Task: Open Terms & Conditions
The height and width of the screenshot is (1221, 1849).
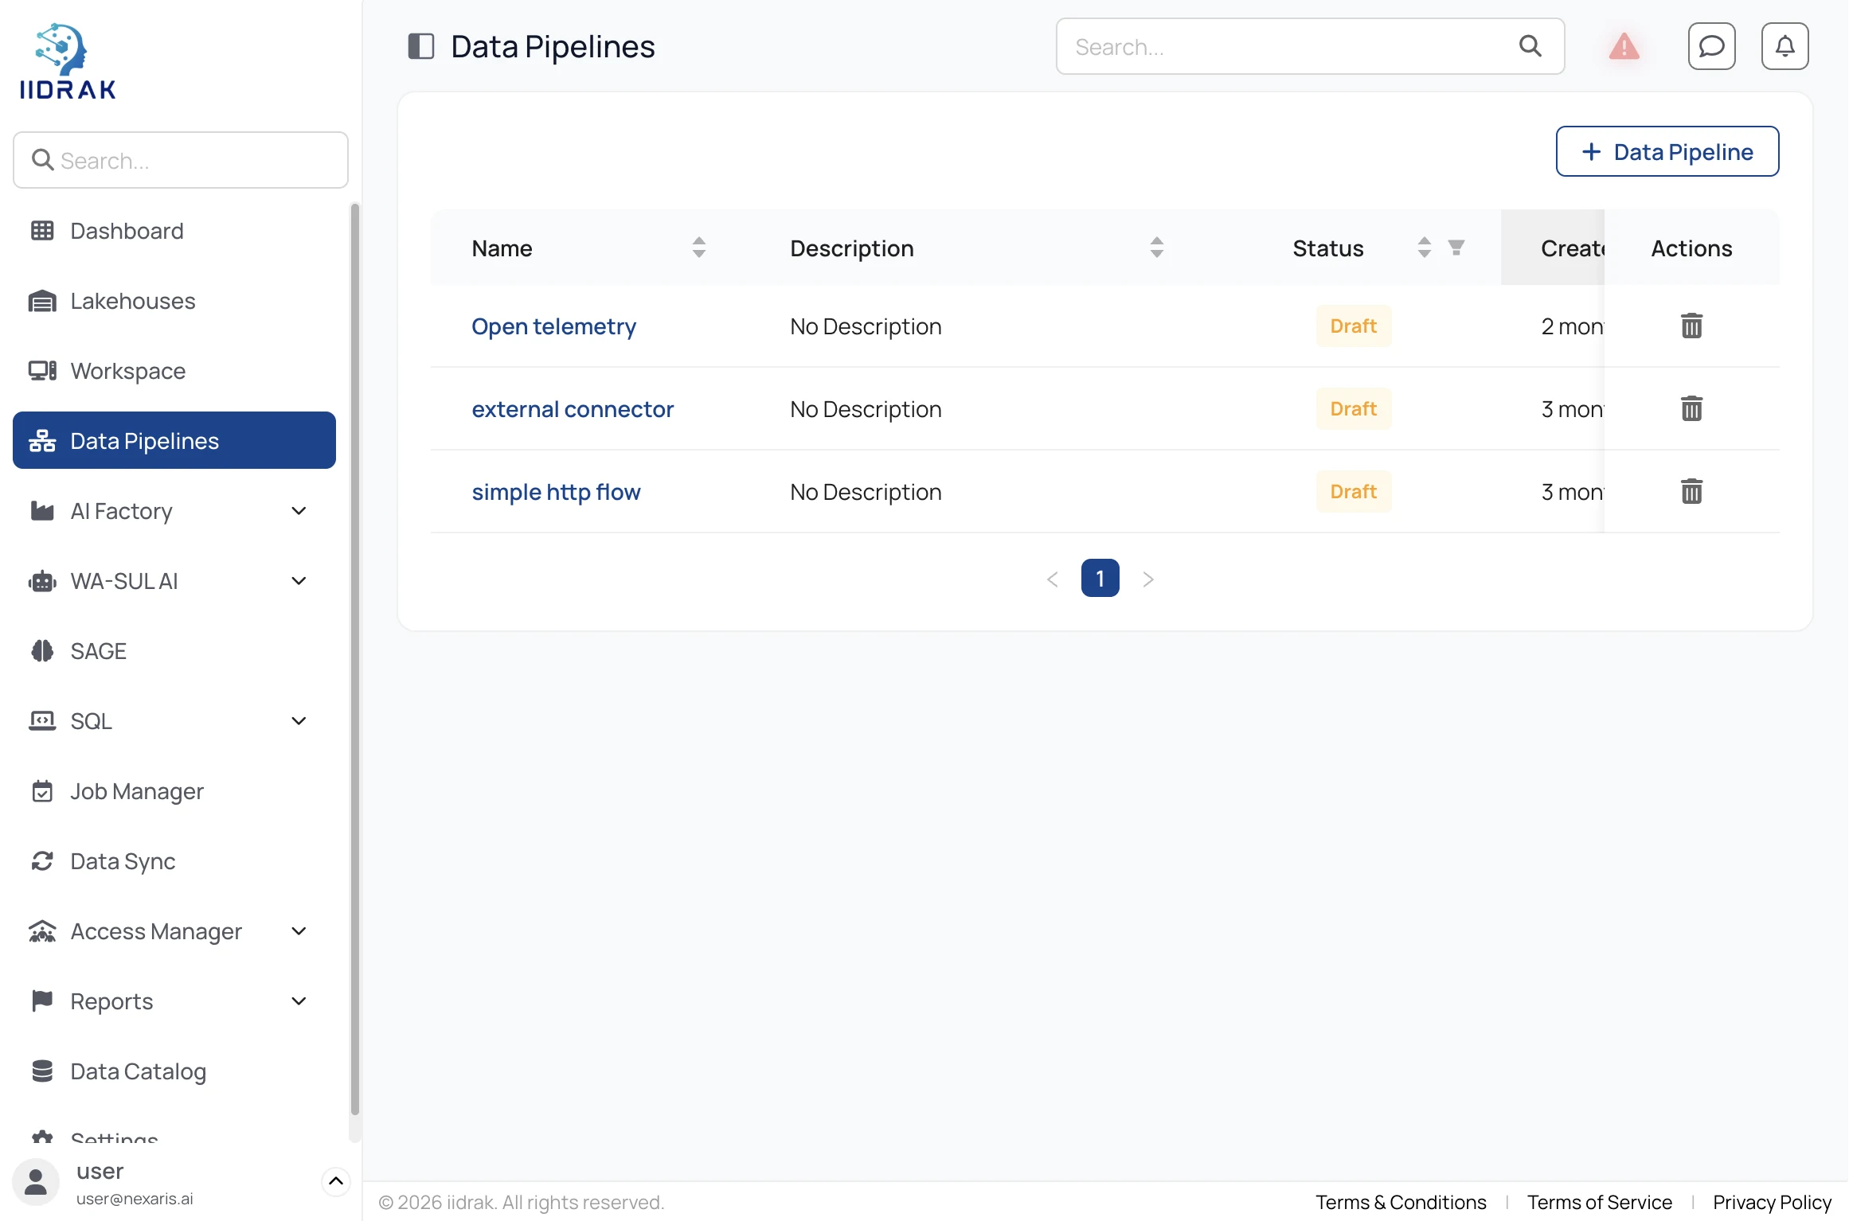Action: [x=1401, y=1202]
